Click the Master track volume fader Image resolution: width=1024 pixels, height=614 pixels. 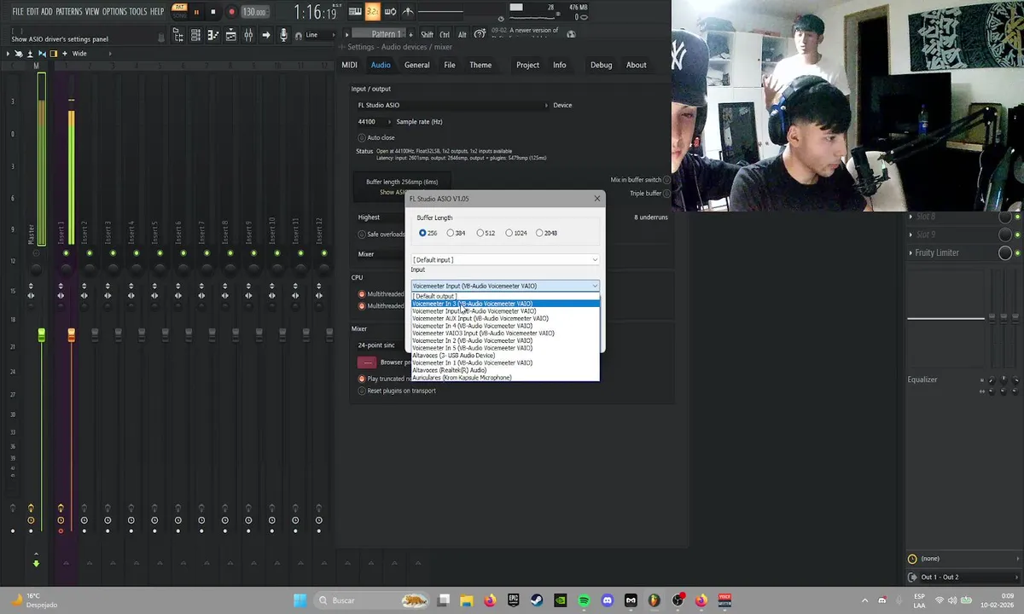[42, 336]
